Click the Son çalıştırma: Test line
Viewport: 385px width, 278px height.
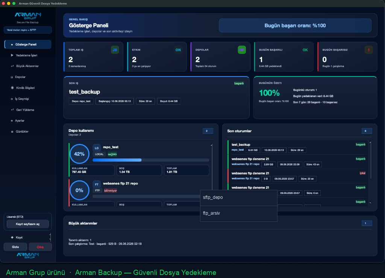(x=105, y=244)
